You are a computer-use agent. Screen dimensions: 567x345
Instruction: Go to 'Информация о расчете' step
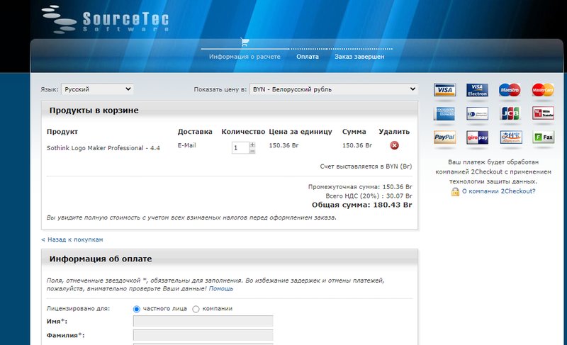click(x=245, y=57)
